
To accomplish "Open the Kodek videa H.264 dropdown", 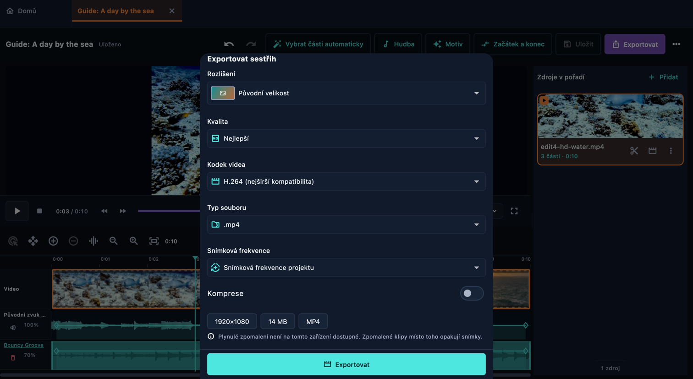I will (346, 181).
